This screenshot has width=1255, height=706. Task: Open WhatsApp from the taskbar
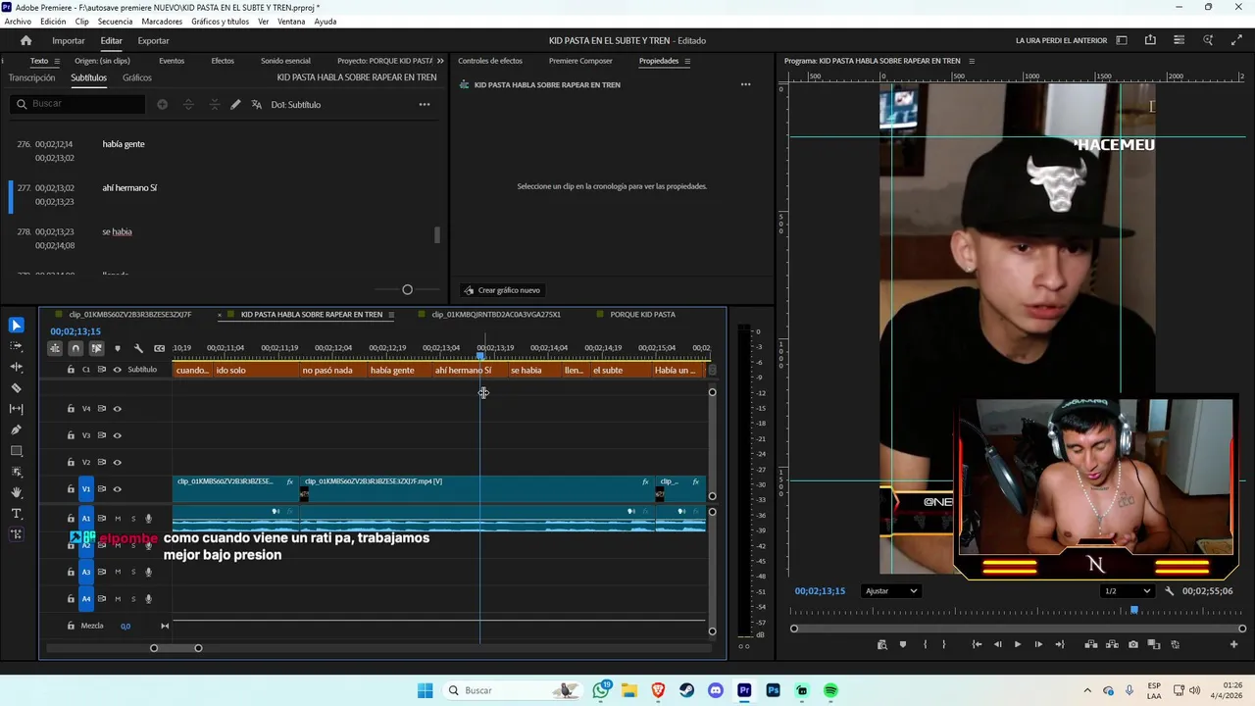click(x=601, y=690)
